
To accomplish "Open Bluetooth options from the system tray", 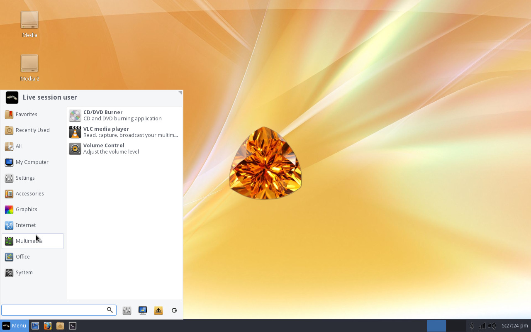I will click(x=472, y=326).
